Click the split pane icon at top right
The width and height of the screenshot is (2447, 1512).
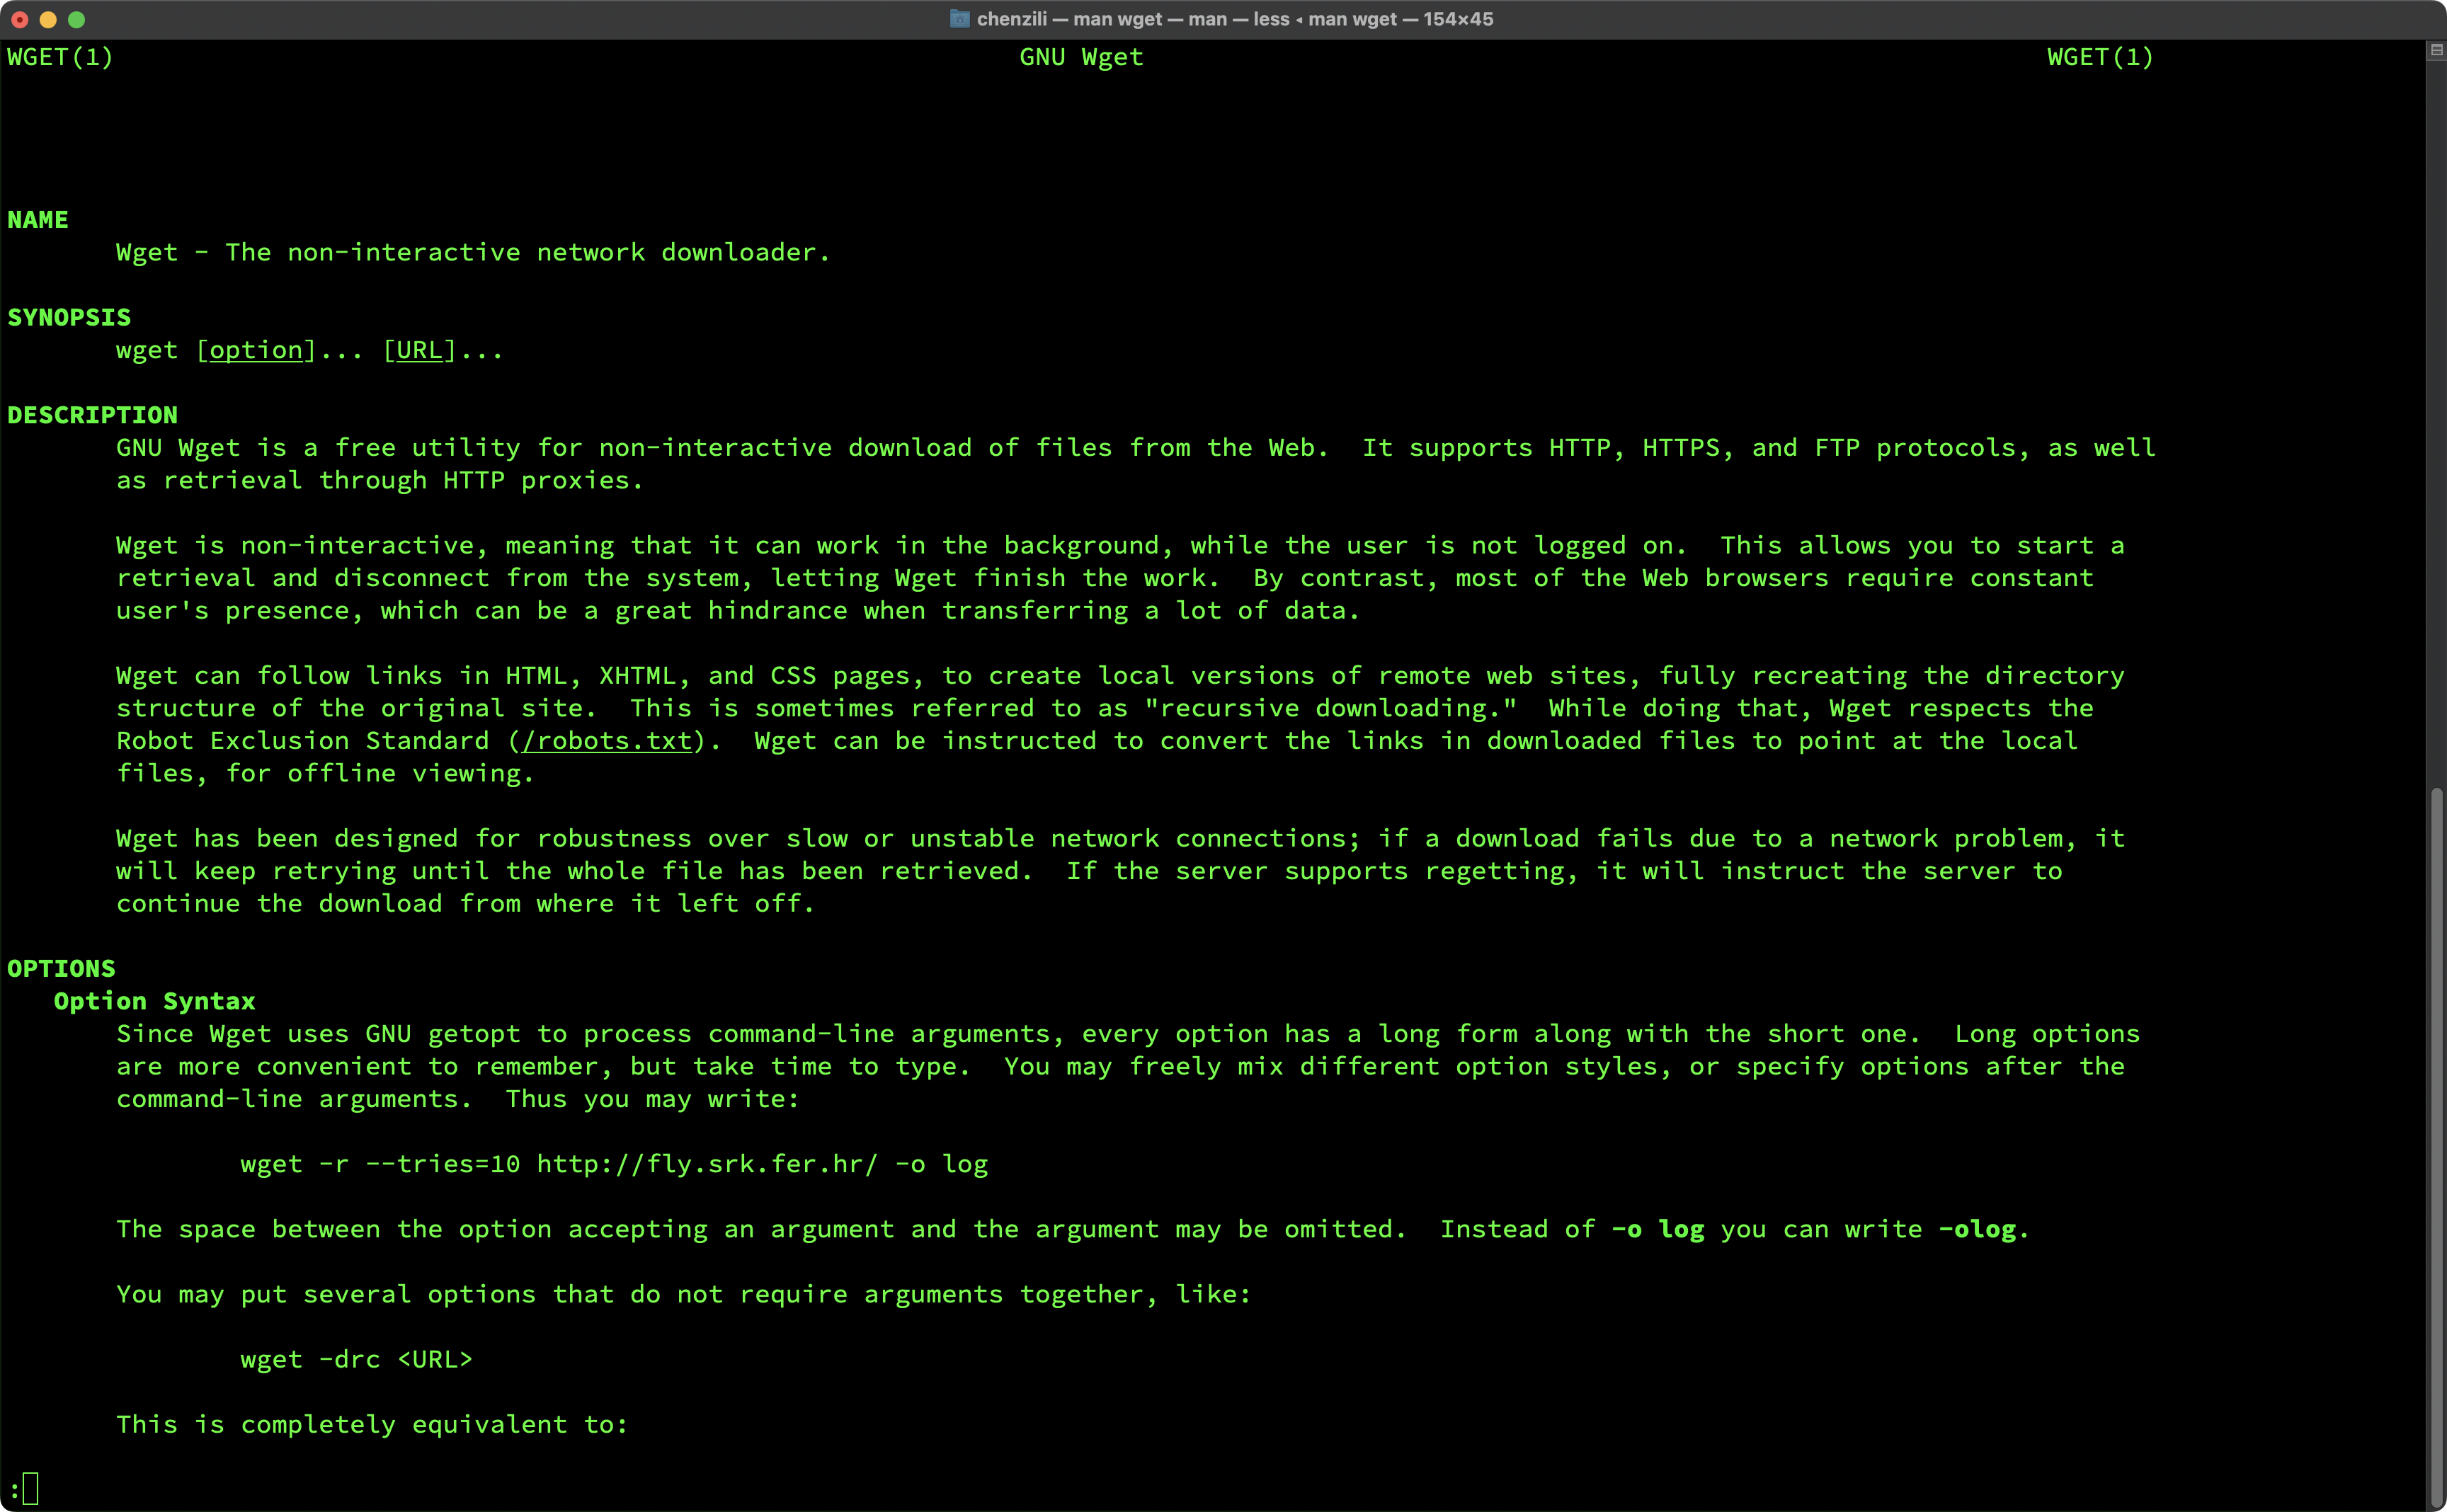(2437, 50)
